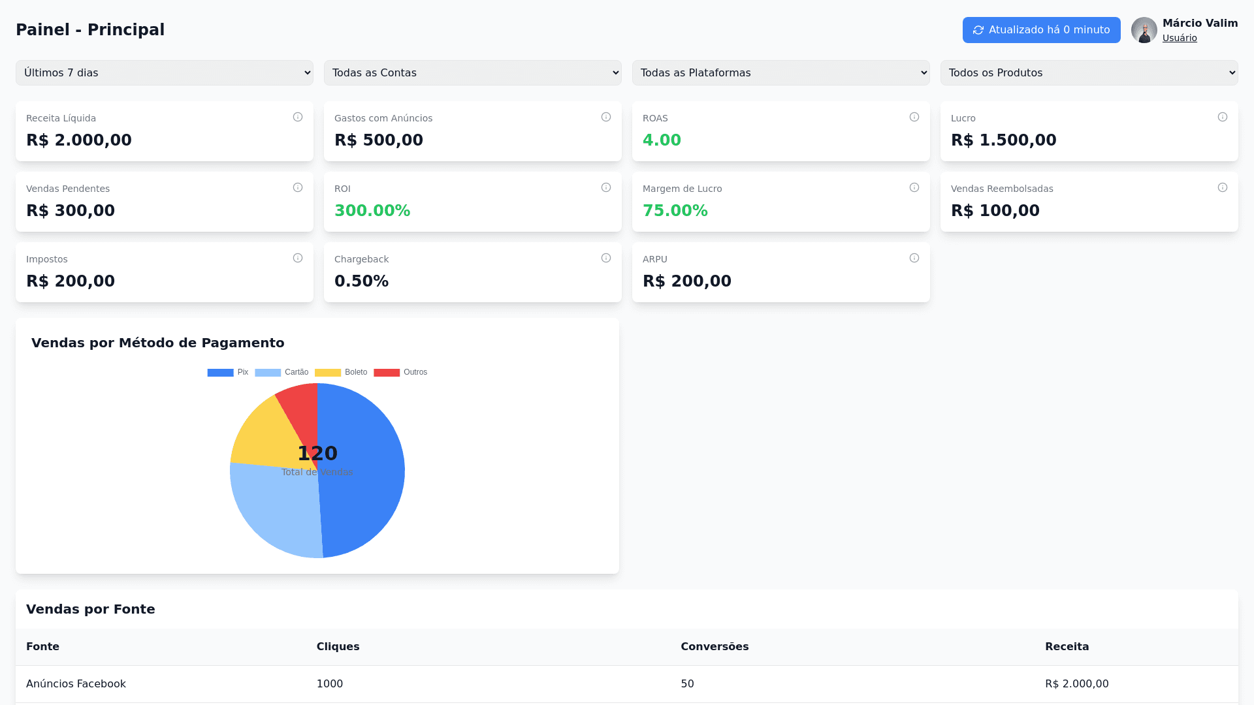The image size is (1254, 705).
Task: Click the Receita column header
Action: click(1067, 646)
